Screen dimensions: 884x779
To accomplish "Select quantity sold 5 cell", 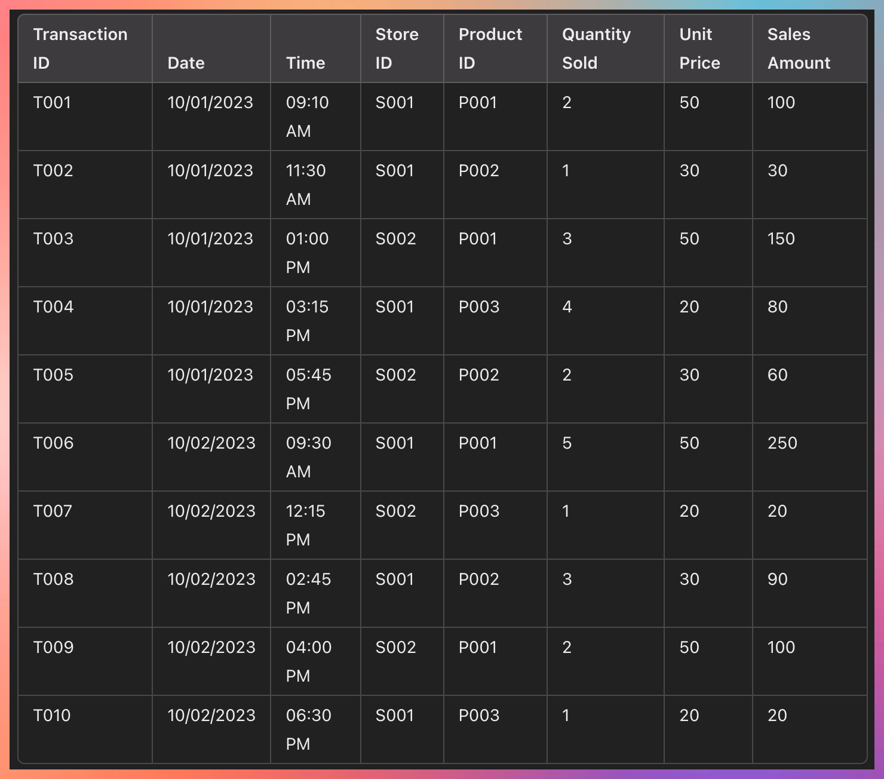I will pyautogui.click(x=567, y=443).
